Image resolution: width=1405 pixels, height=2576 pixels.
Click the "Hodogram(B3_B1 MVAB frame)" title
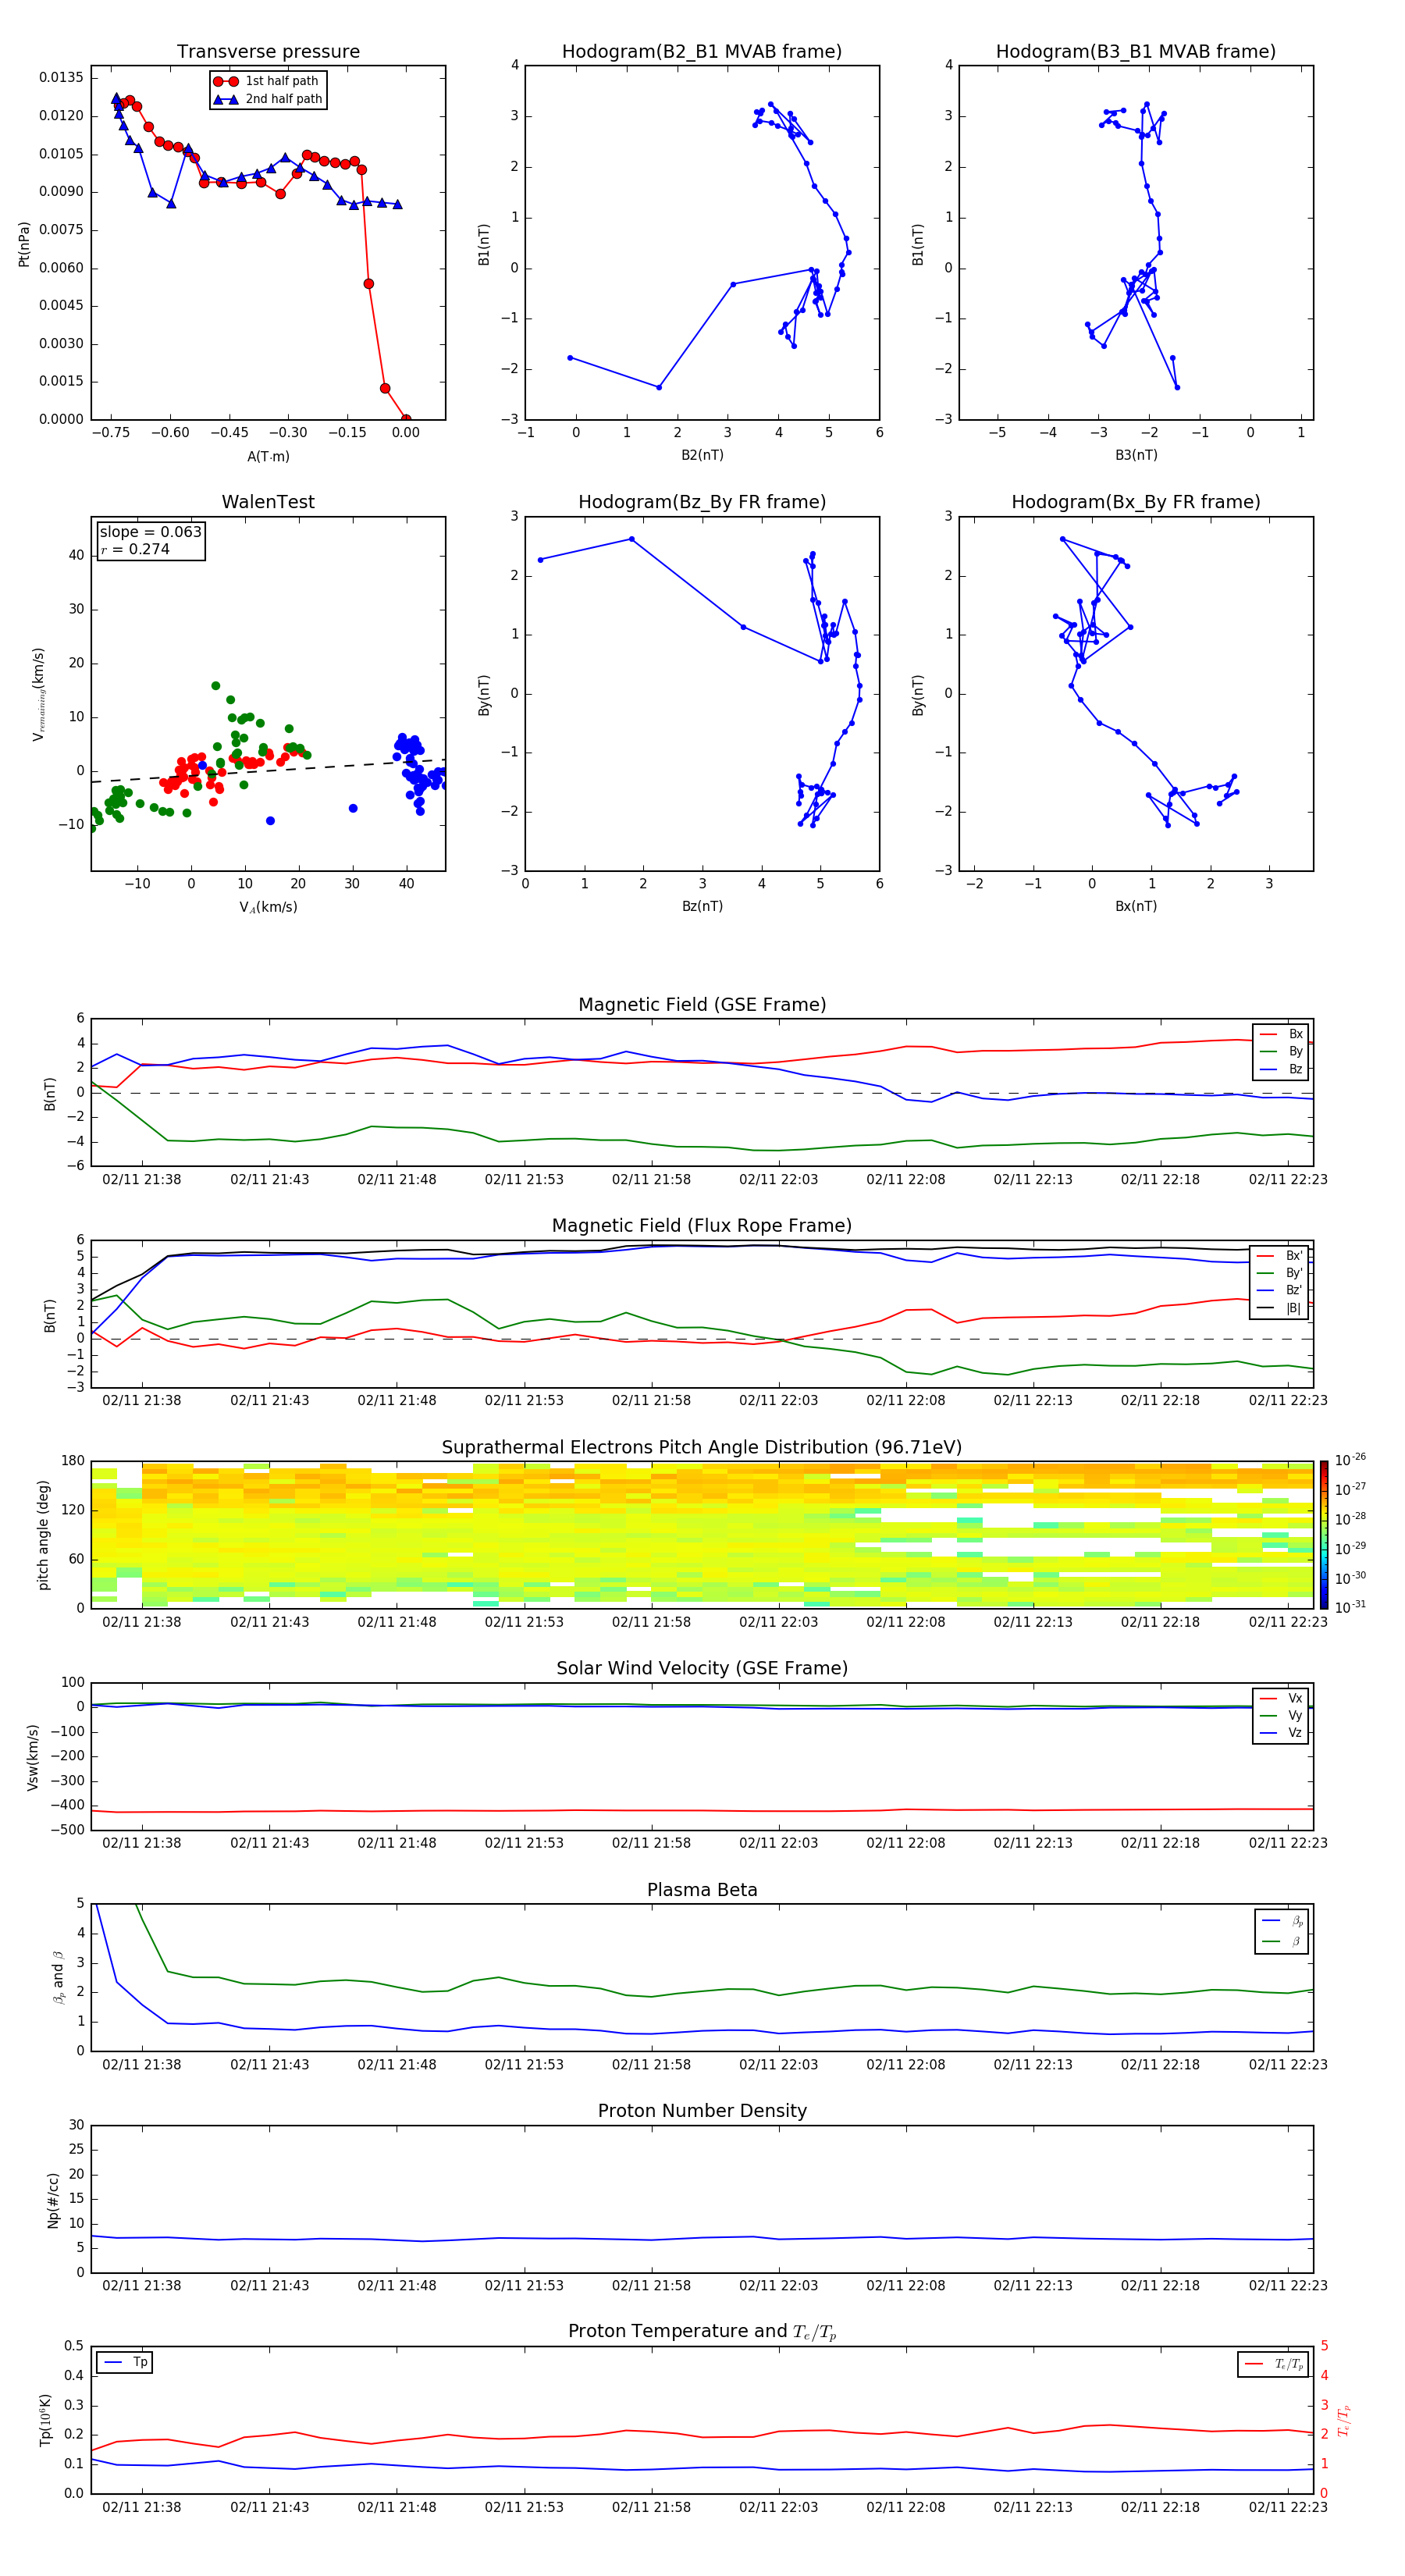coord(1136,51)
